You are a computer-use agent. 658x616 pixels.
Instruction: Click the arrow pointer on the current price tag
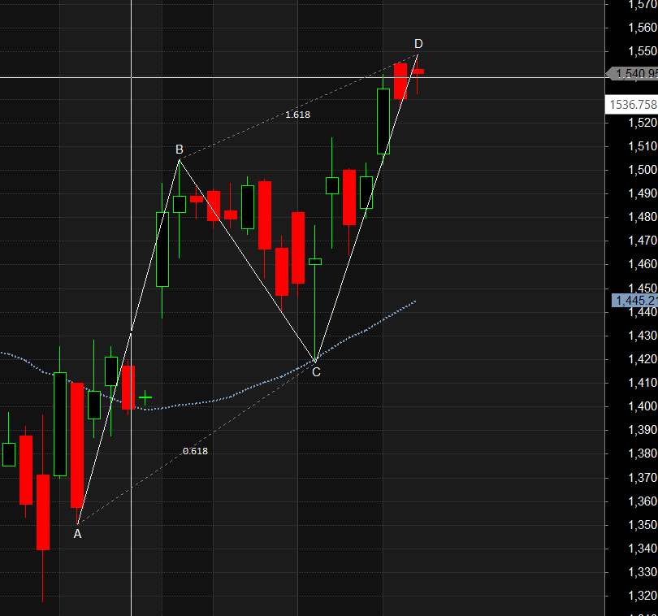(612, 73)
